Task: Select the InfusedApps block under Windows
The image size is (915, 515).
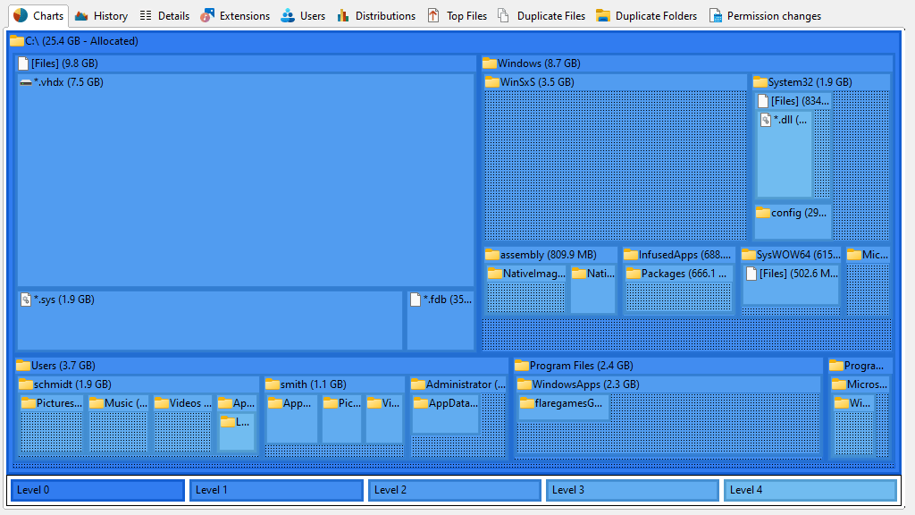Action: point(679,255)
